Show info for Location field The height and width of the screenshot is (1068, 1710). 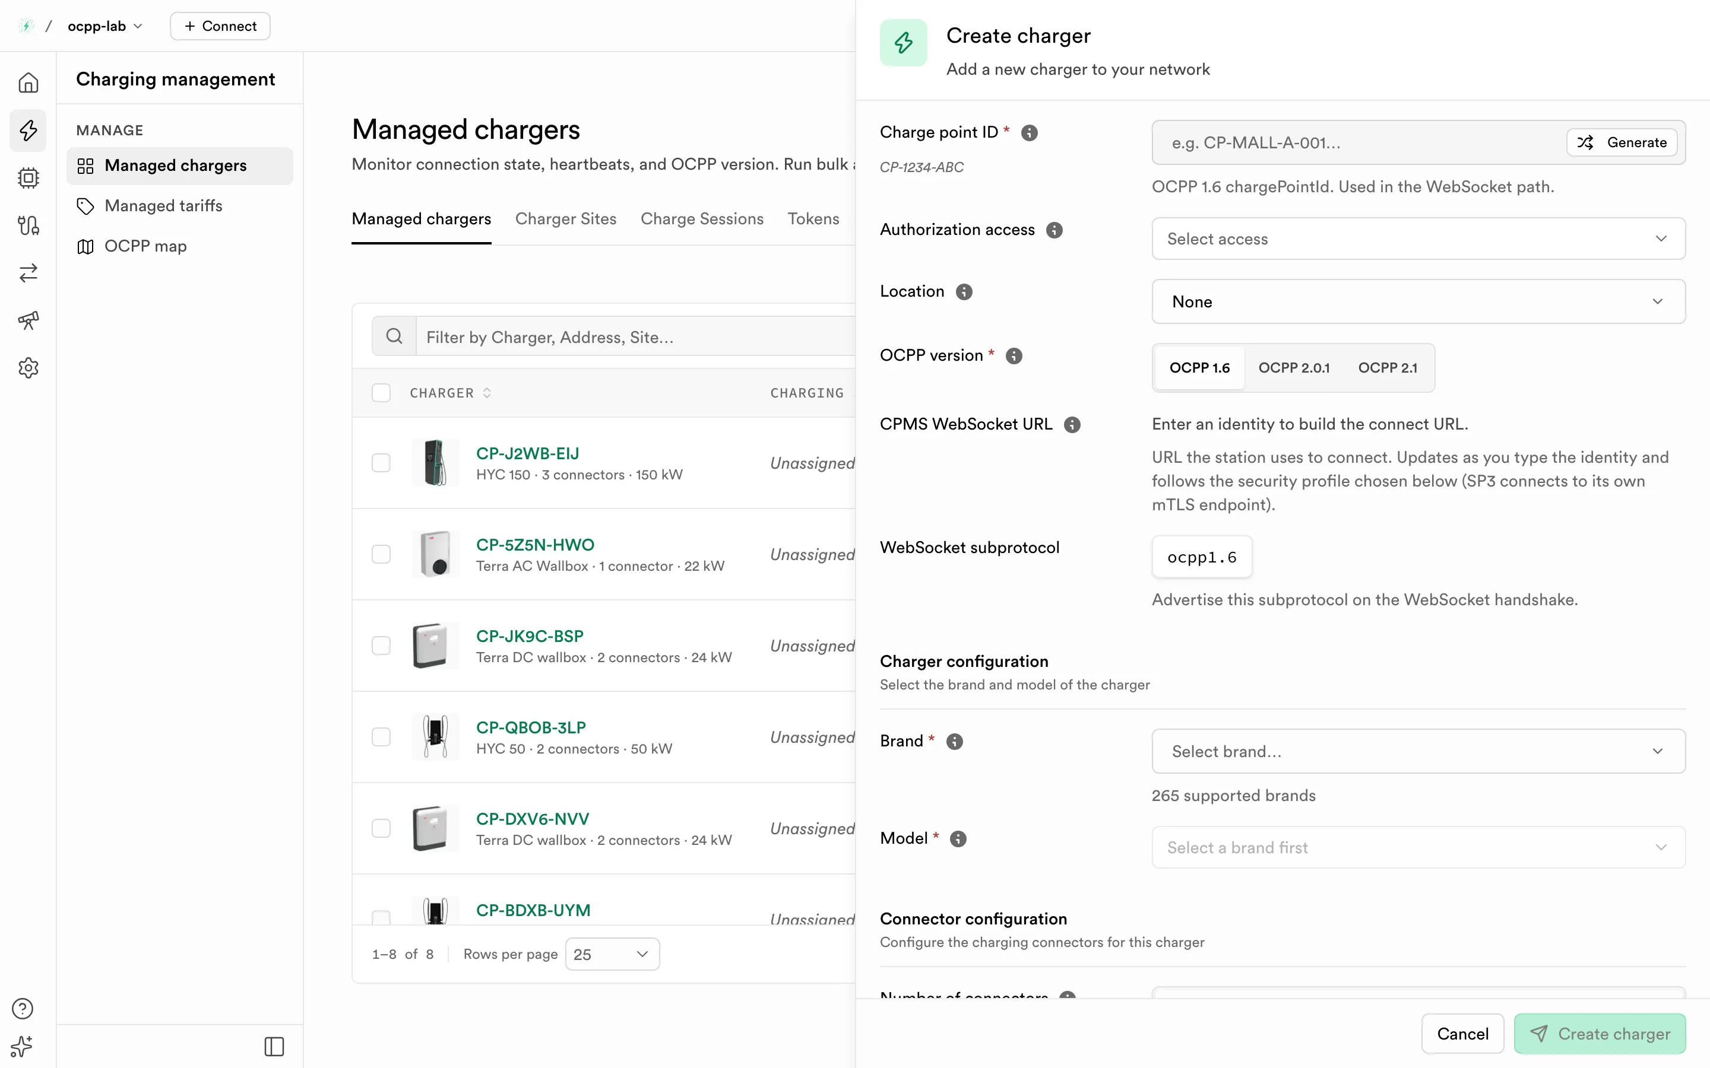coord(964,292)
